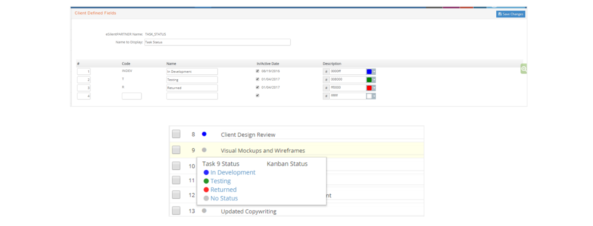The height and width of the screenshot is (226, 593).
Task: Click the green magnifier zoom icon
Action: click(x=524, y=69)
